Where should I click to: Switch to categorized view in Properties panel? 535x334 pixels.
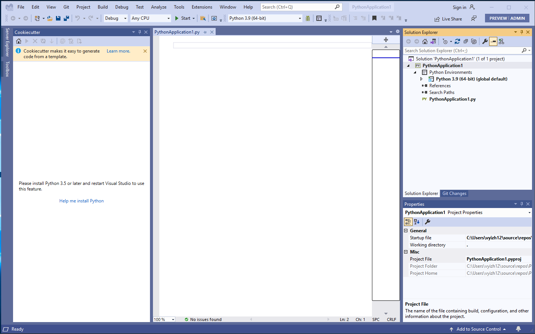pyautogui.click(x=408, y=221)
